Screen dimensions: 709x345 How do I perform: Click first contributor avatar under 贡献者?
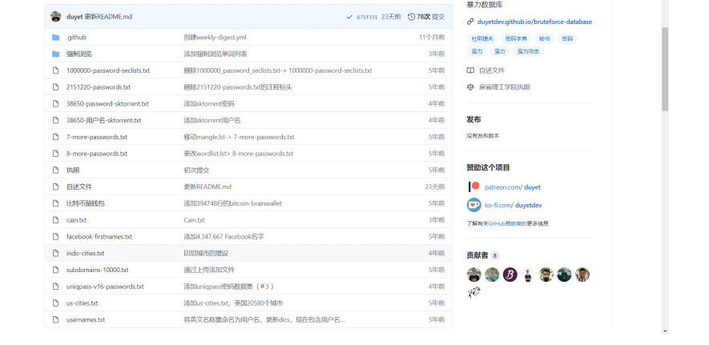pyautogui.click(x=474, y=275)
